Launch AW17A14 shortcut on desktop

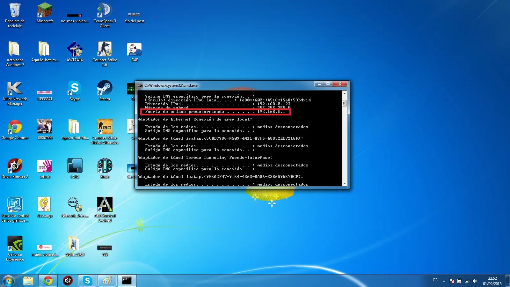click(75, 51)
